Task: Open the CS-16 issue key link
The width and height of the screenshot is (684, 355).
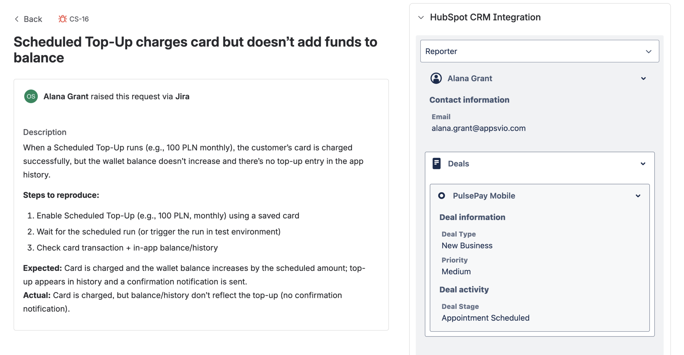Action: 79,19
